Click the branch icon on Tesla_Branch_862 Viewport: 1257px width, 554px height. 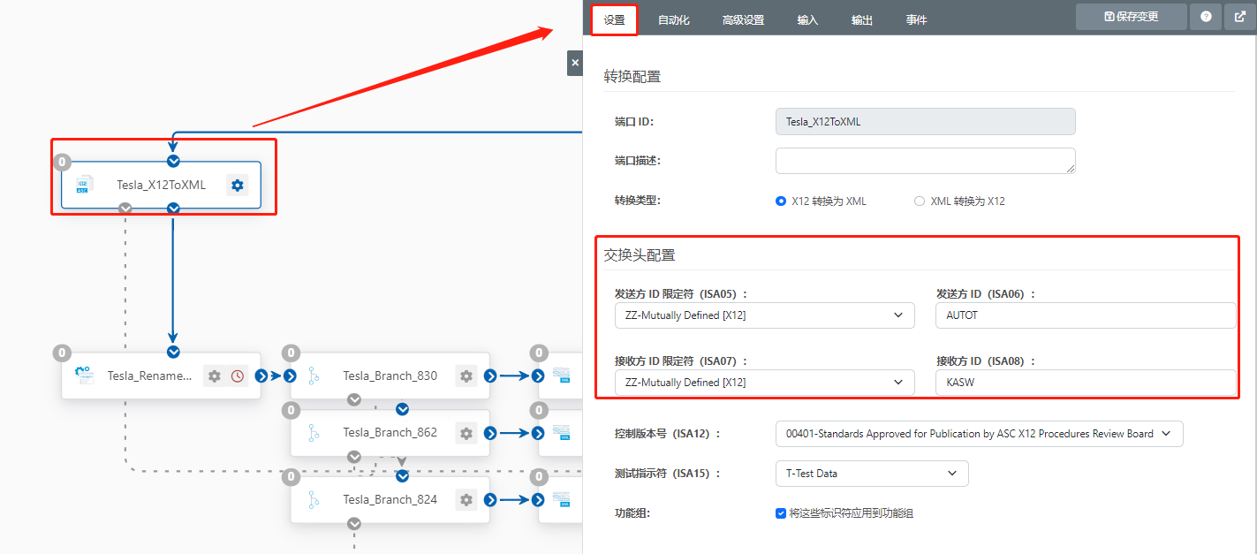(314, 432)
